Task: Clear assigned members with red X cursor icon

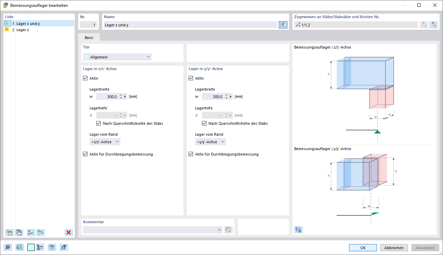Action: click(433, 25)
